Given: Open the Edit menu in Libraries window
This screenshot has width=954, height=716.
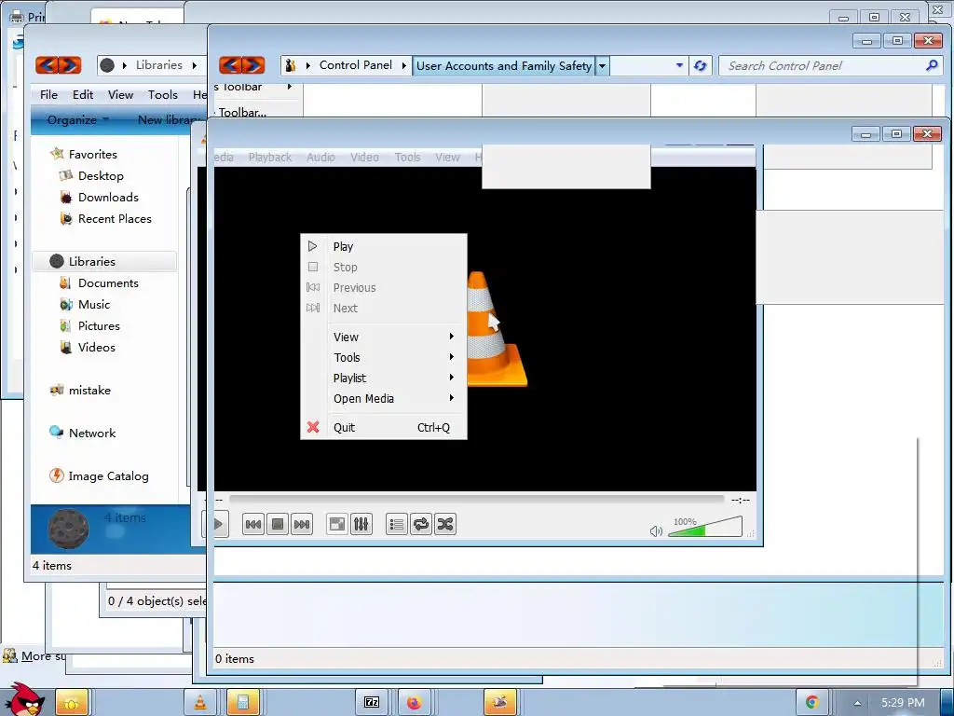Looking at the screenshot, I should (x=83, y=95).
